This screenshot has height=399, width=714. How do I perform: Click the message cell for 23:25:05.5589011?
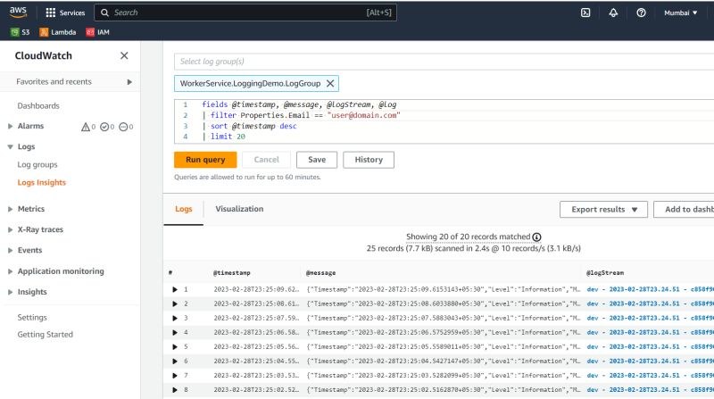[x=444, y=347]
